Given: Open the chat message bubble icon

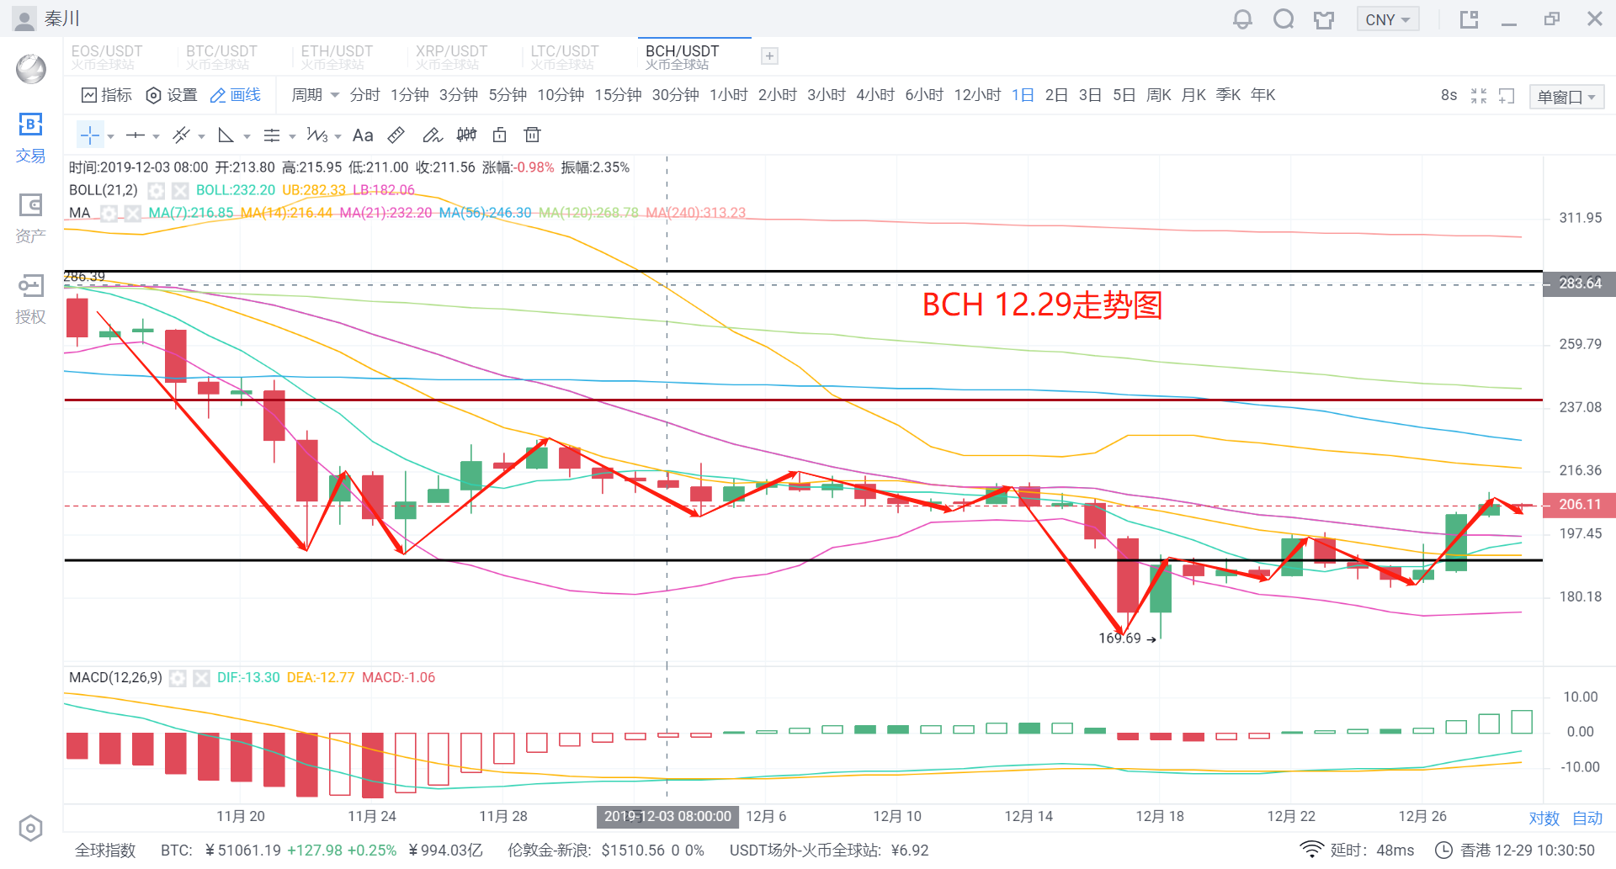Looking at the screenshot, I should tap(1284, 19).
